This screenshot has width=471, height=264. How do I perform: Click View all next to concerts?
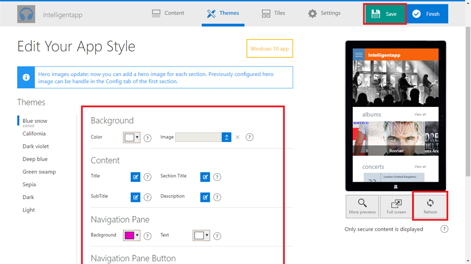420,167
